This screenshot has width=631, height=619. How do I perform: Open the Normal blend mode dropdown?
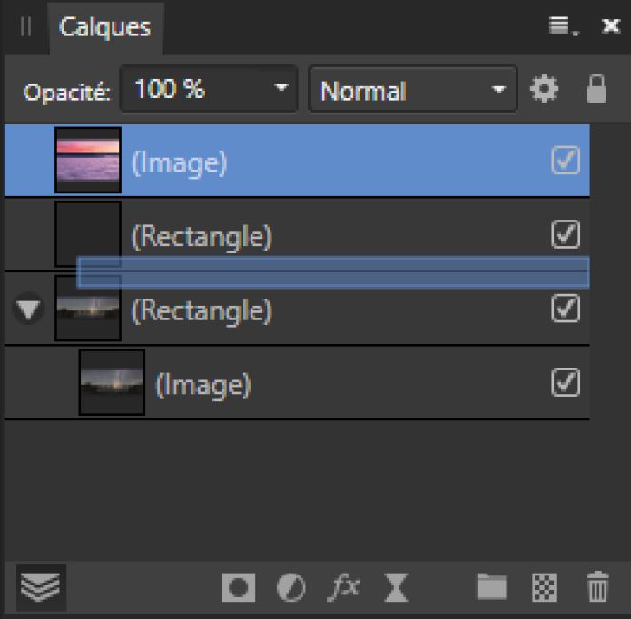click(x=498, y=90)
